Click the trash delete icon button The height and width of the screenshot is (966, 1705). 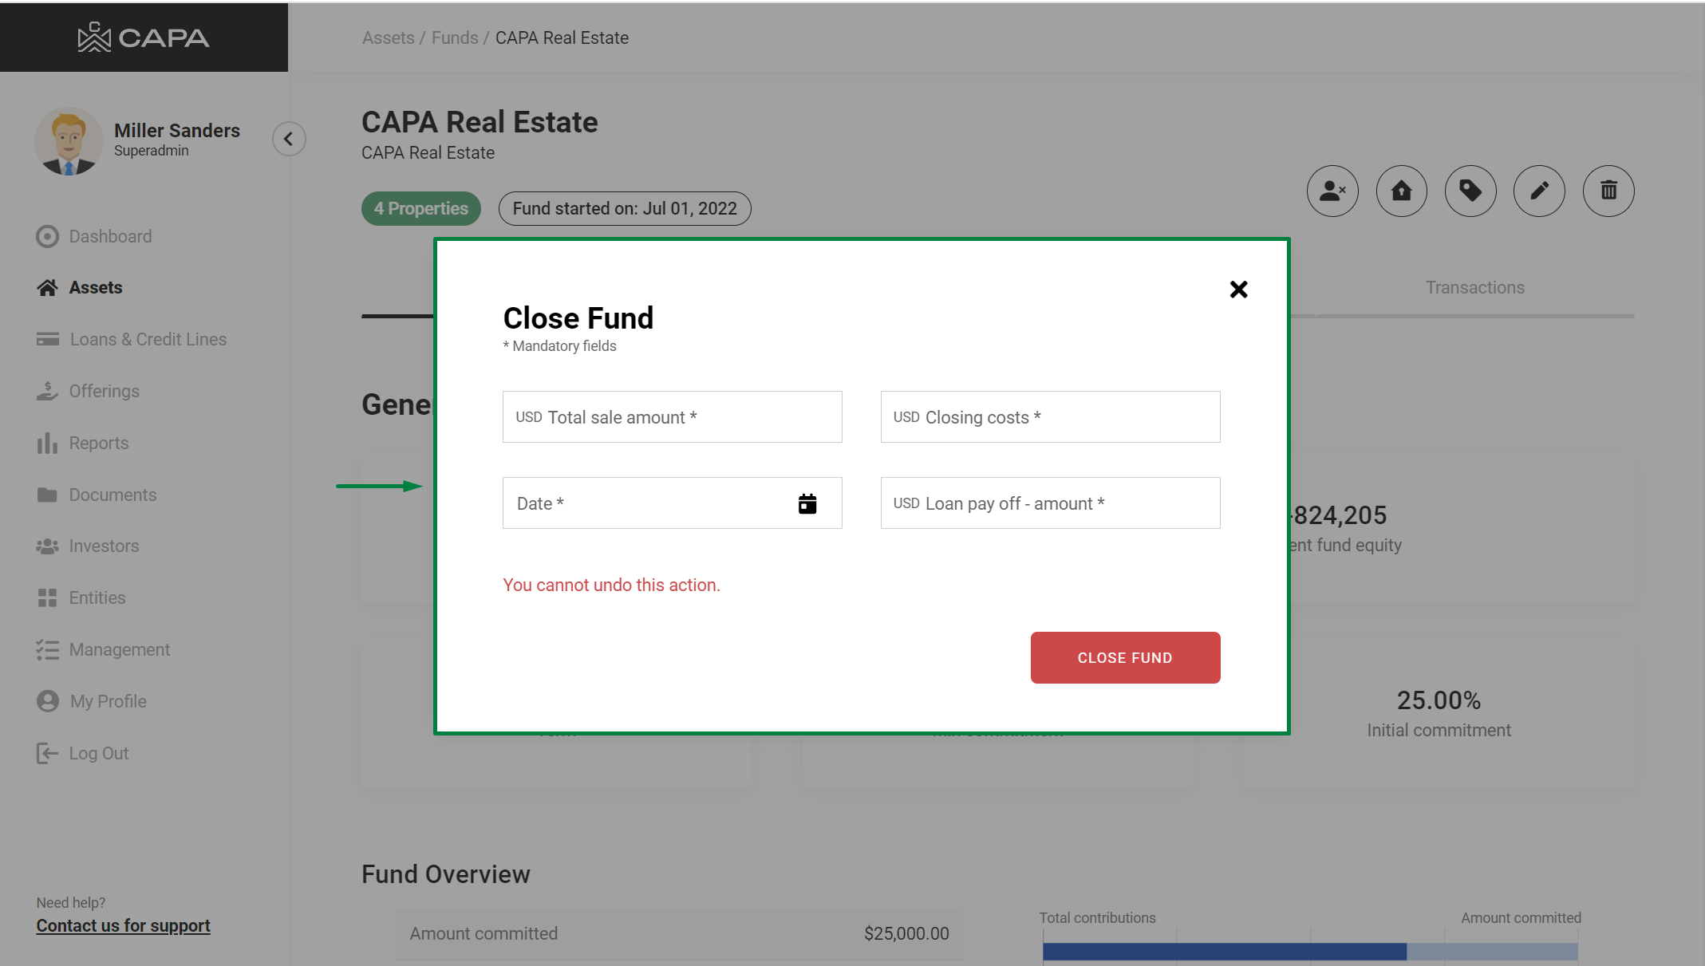(x=1608, y=191)
